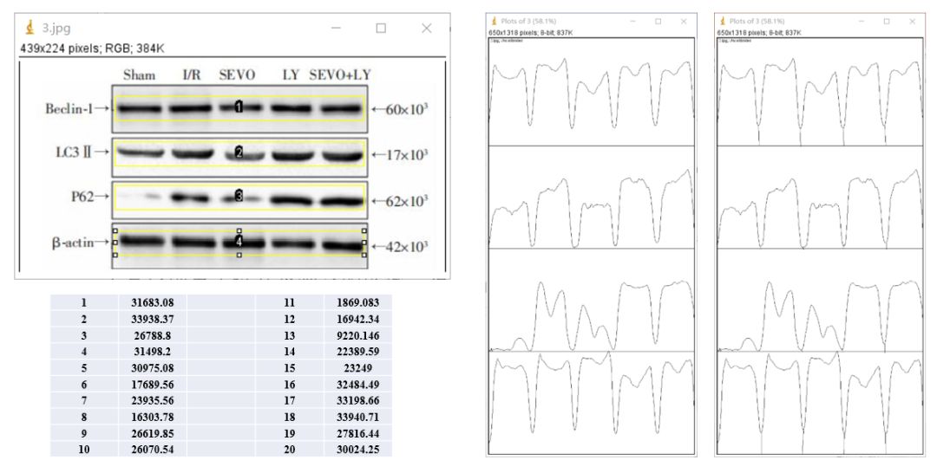Image resolution: width=937 pixels, height=473 pixels.
Task: Click the ImageJ icon of the right Plots window
Action: click(722, 22)
